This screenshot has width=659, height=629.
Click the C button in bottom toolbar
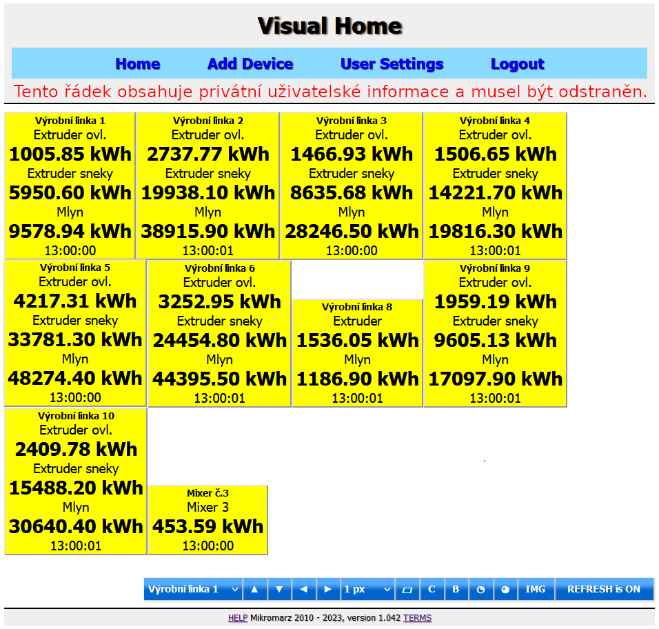point(432,589)
